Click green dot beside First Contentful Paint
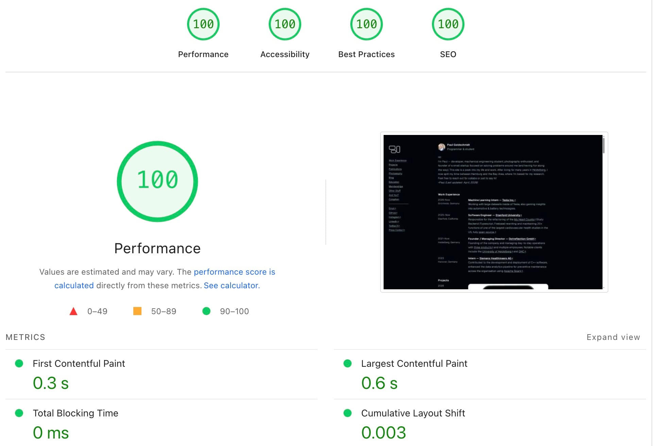This screenshot has width=657, height=446. tap(19, 363)
